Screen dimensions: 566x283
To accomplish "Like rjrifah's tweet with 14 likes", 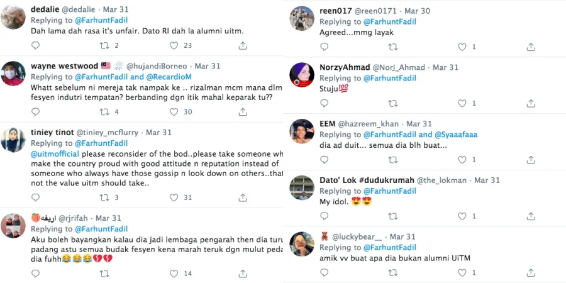I will 174,274.
